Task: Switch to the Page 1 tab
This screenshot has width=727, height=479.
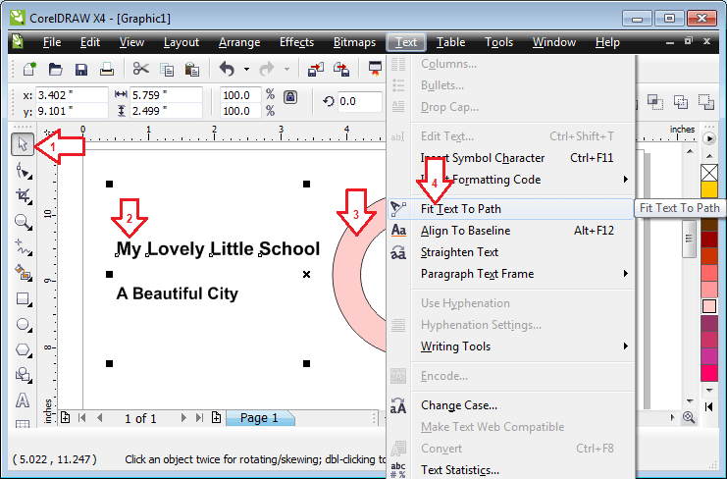Action: (259, 418)
